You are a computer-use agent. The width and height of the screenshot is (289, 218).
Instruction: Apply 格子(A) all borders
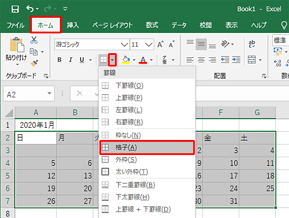click(x=147, y=147)
